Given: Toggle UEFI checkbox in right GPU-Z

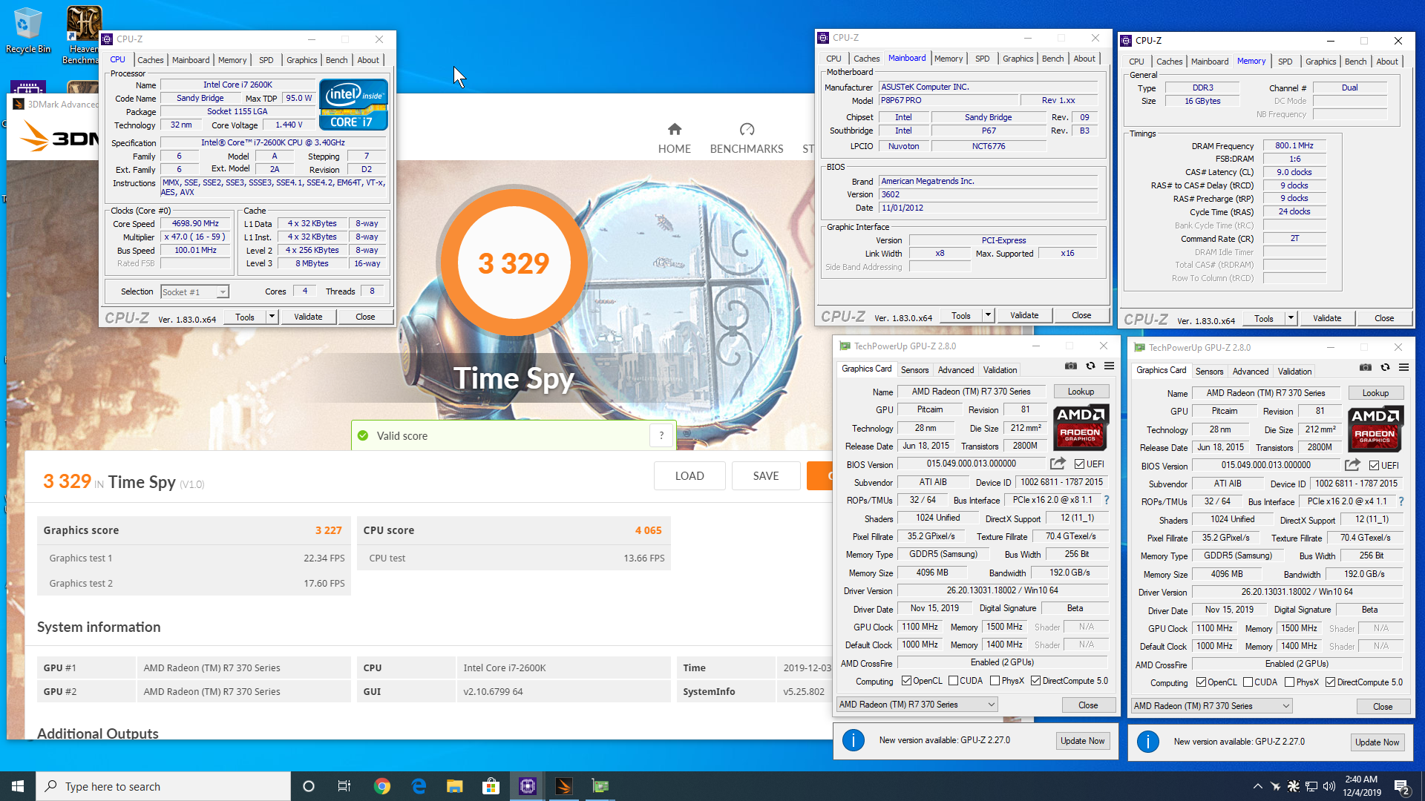Looking at the screenshot, I should tap(1375, 466).
